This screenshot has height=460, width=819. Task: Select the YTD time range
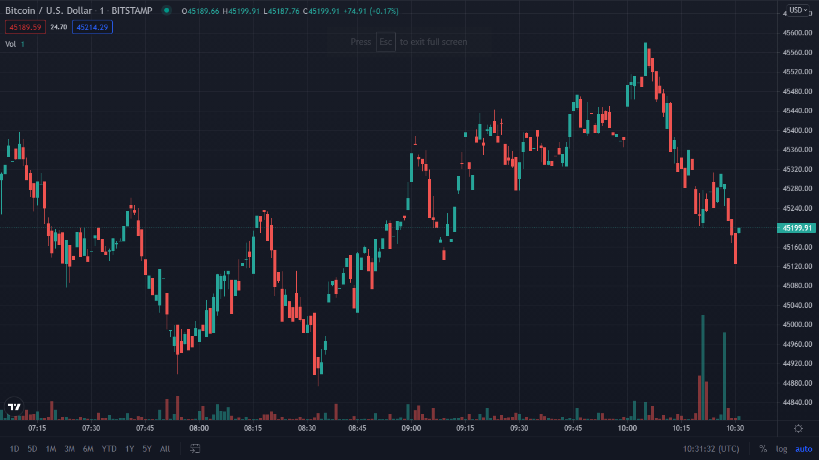click(x=109, y=449)
